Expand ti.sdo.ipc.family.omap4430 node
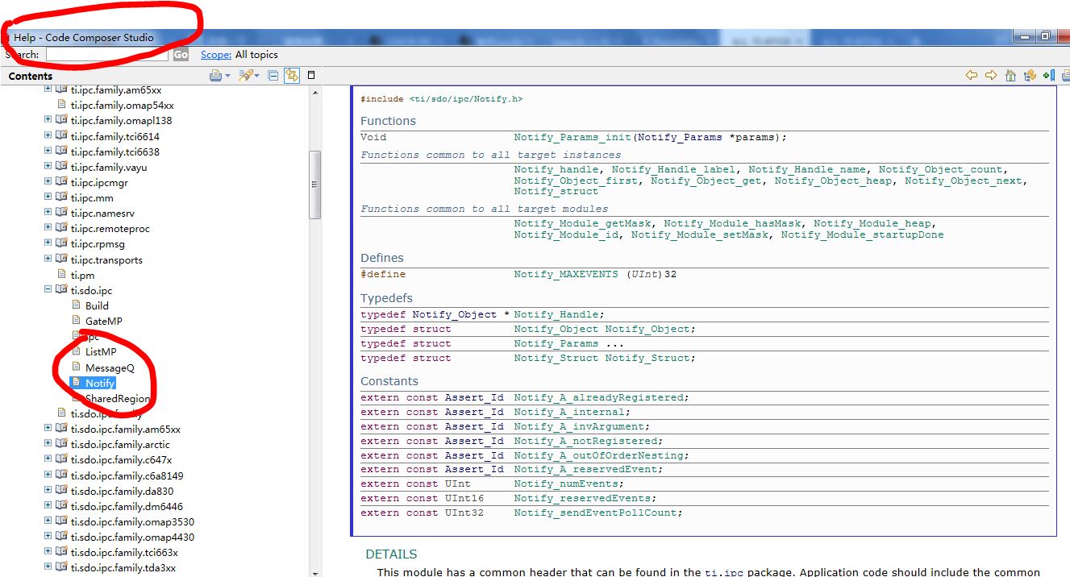The height and width of the screenshot is (577, 1070). 48,537
